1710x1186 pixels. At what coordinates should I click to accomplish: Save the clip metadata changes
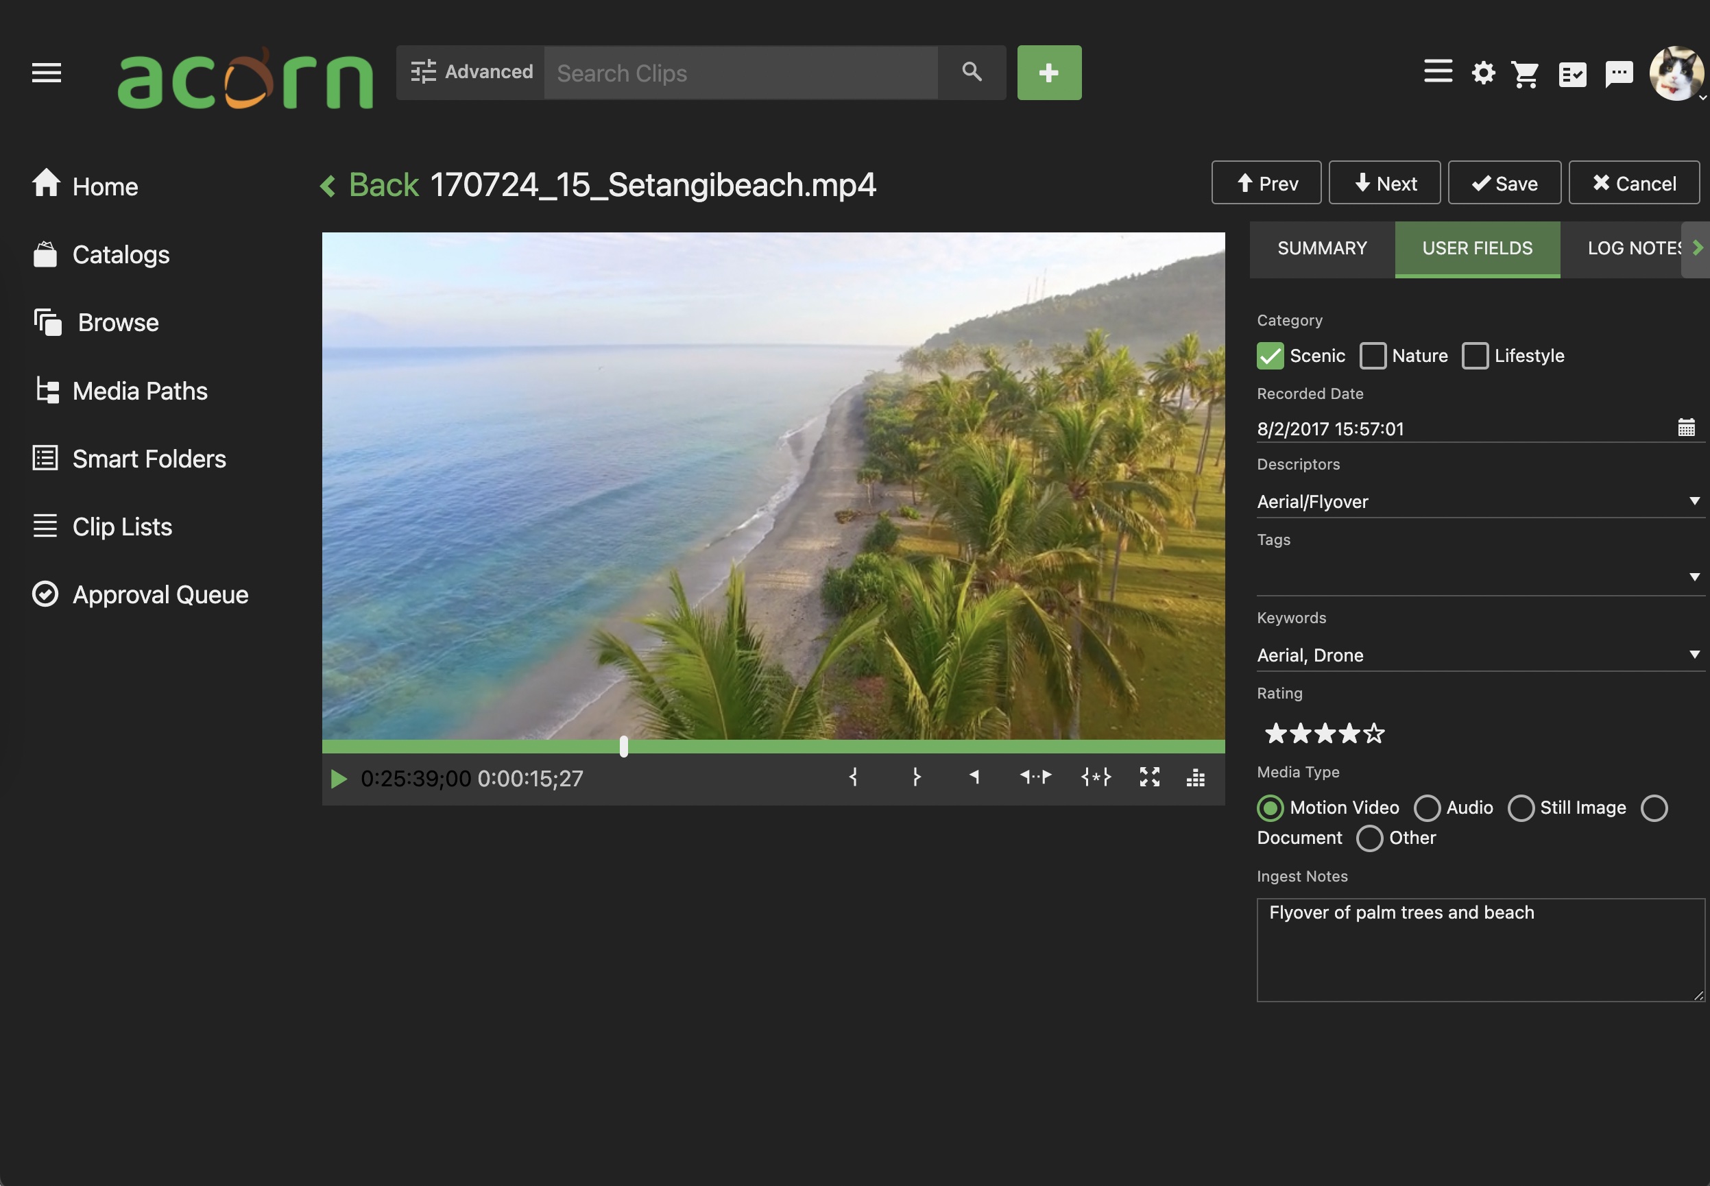1502,183
